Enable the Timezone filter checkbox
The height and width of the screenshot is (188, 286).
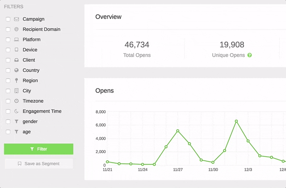(8, 101)
